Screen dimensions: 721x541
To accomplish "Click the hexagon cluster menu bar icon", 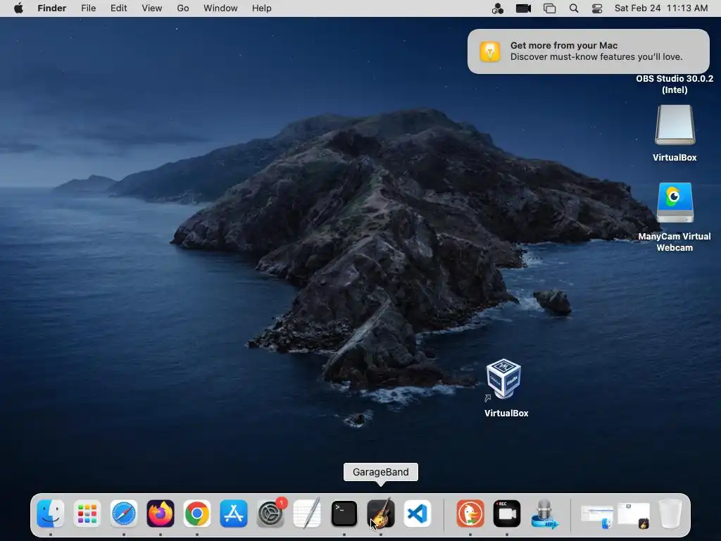I will click(498, 8).
